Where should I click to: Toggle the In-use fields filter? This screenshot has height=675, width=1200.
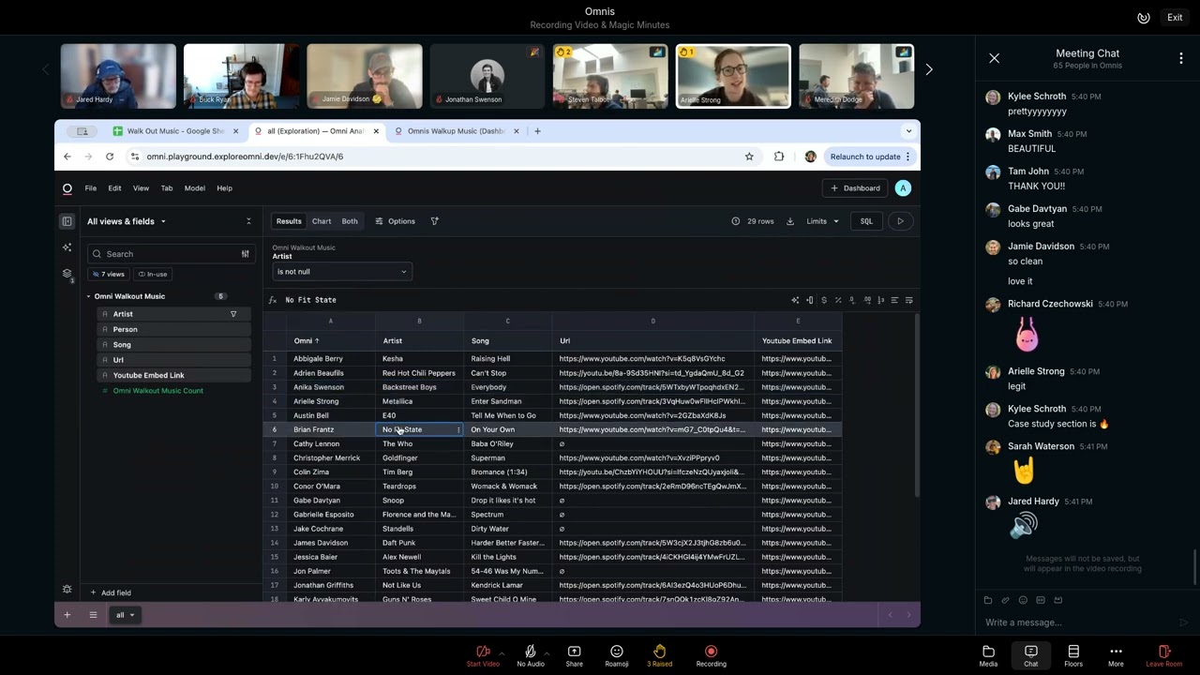(152, 274)
